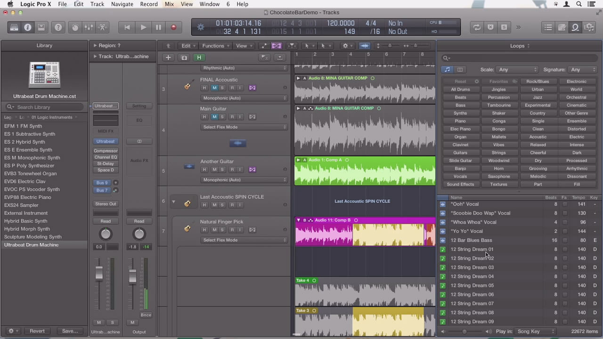Open the Library panel toolbar icon
Screen dimensions: 603x339
(x=15, y=27)
